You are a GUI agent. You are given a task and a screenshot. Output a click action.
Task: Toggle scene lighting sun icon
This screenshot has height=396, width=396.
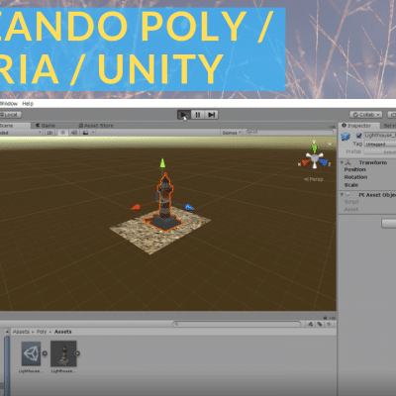[x=62, y=133]
